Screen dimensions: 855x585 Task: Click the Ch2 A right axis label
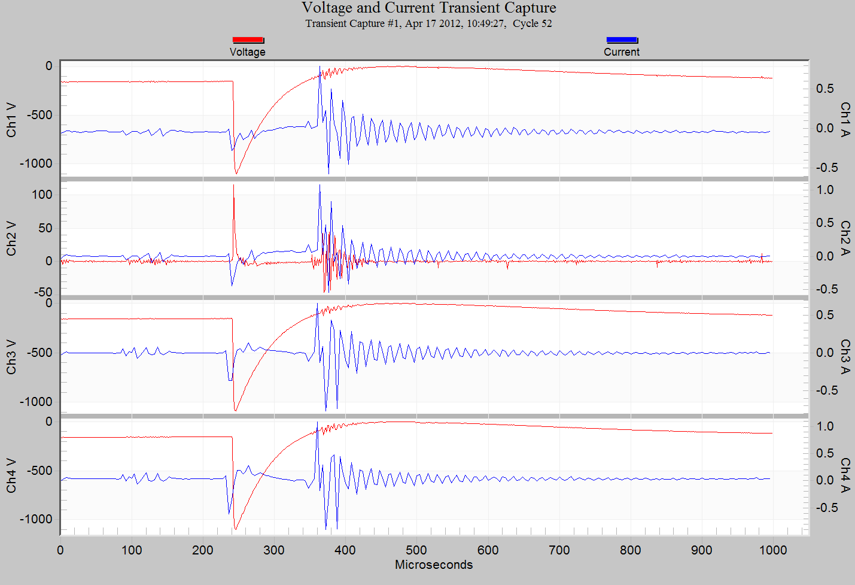[x=844, y=238]
